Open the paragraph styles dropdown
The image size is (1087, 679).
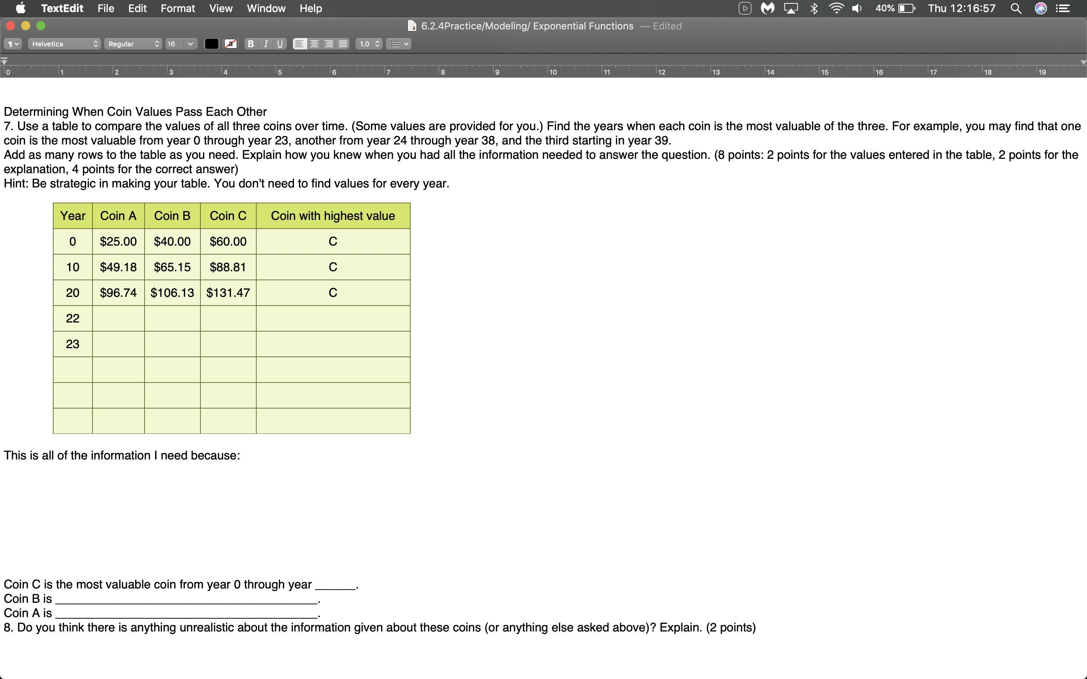point(12,43)
